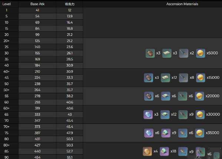The height and width of the screenshot is (159, 222).
Task: Click the blue crystal icon marked x6
Action: pyautogui.click(x=149, y=133)
